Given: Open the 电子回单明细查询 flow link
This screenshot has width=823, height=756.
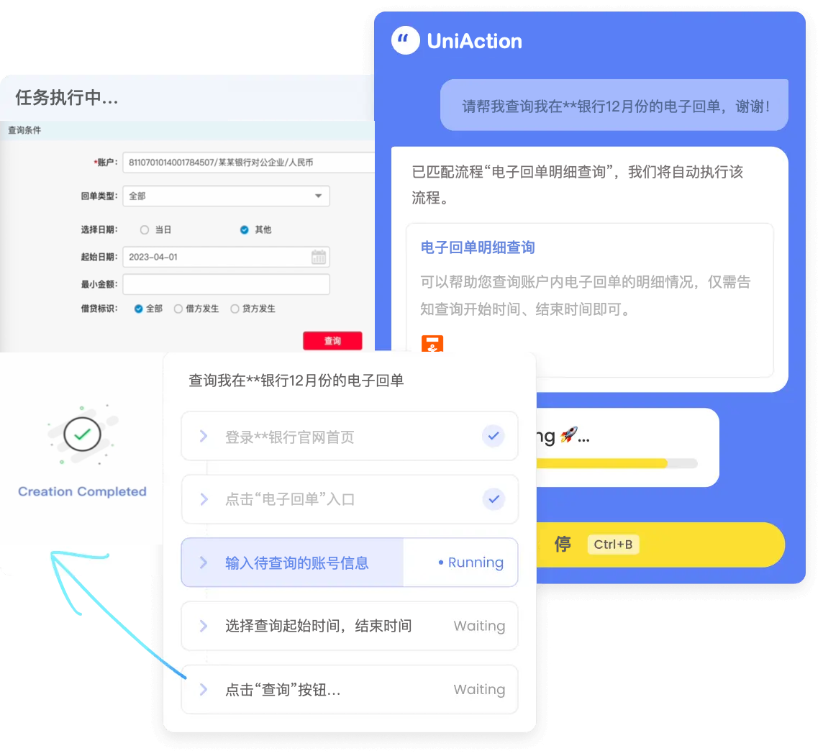Looking at the screenshot, I should pos(478,247).
